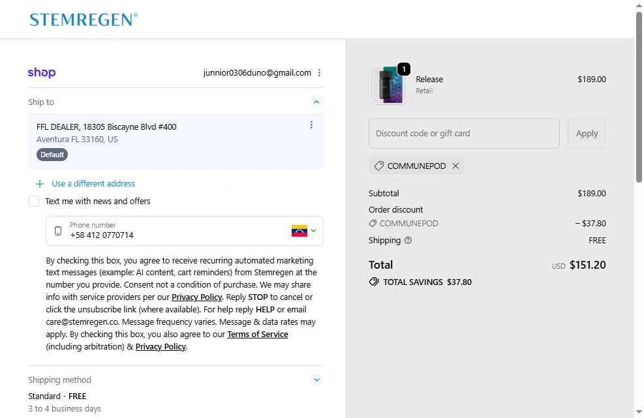Click the Retail variant label

424,91
